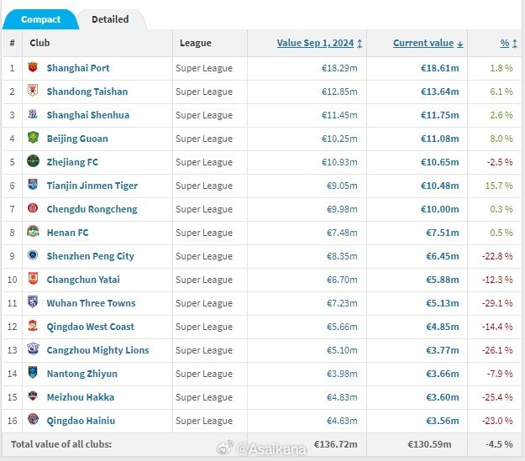Click Nantong Zhiyun value €3.98m

pos(340,374)
